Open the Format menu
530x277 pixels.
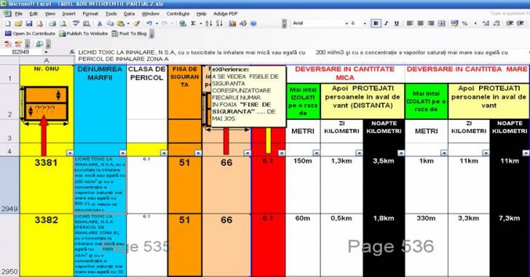[90, 14]
